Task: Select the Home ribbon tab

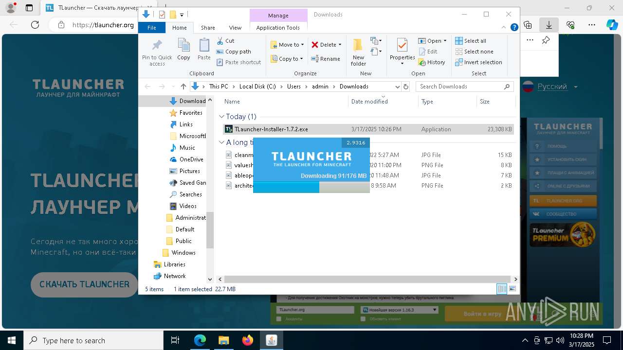Action: click(179, 28)
